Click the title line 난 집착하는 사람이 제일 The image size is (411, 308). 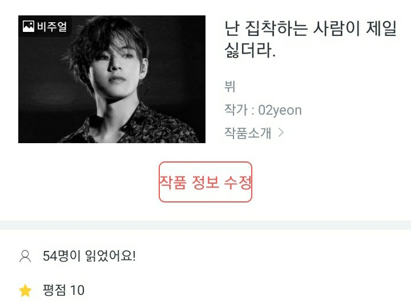(311, 29)
